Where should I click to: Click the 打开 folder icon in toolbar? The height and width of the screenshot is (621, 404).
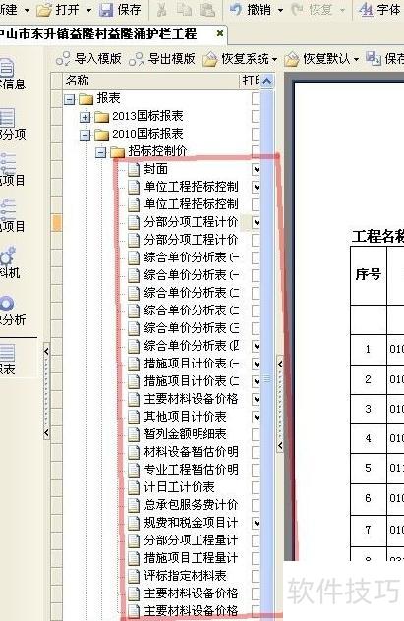[x=44, y=9]
